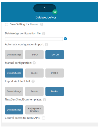The height and width of the screenshot is (127, 99).
Task: Click the Save Setting for Re-use label
Action: point(24,24)
